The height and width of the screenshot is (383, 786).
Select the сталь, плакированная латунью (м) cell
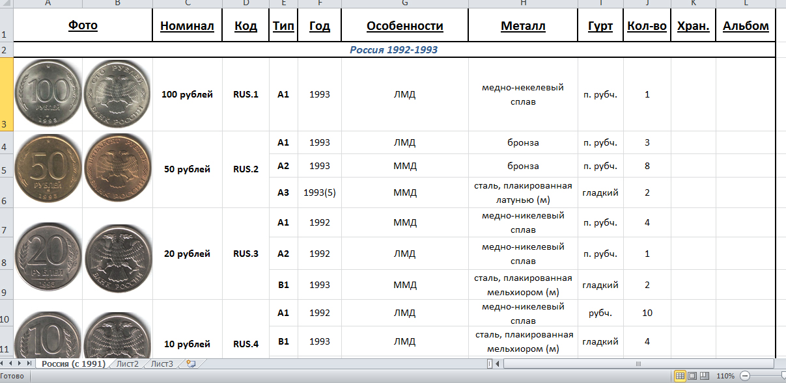pos(523,192)
